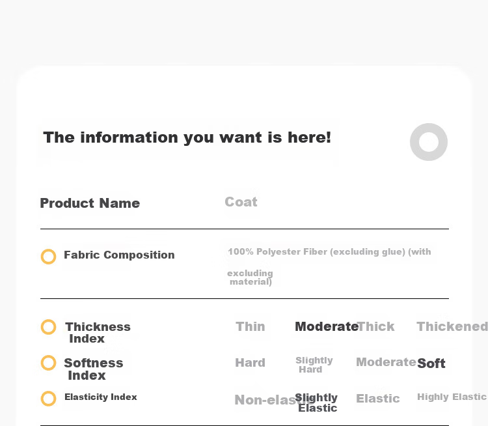Viewport: 488px width, 426px height.
Task: Click the orange circle beside Softness Index
Action: point(49,363)
